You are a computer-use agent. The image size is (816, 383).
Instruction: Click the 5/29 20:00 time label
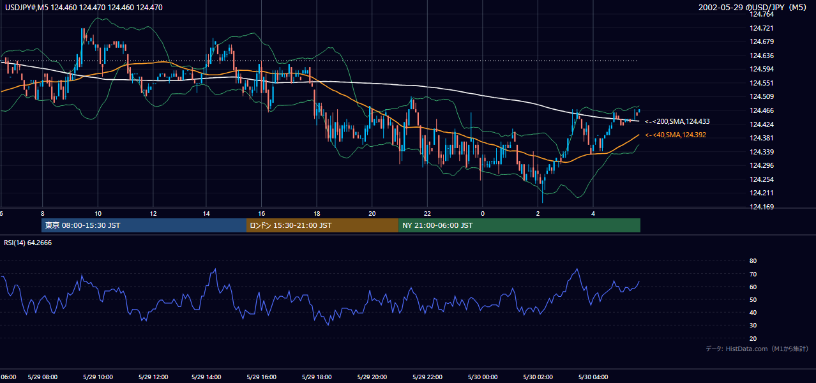click(371, 377)
